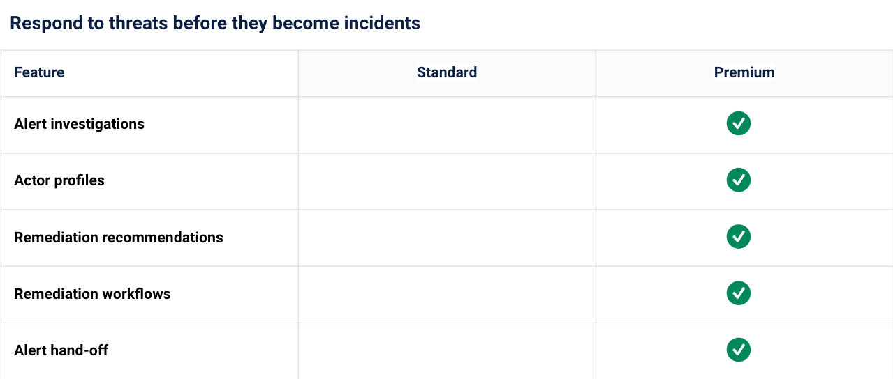
Task: Click the Premium checkmark for Alert investigations
Action: [738, 123]
